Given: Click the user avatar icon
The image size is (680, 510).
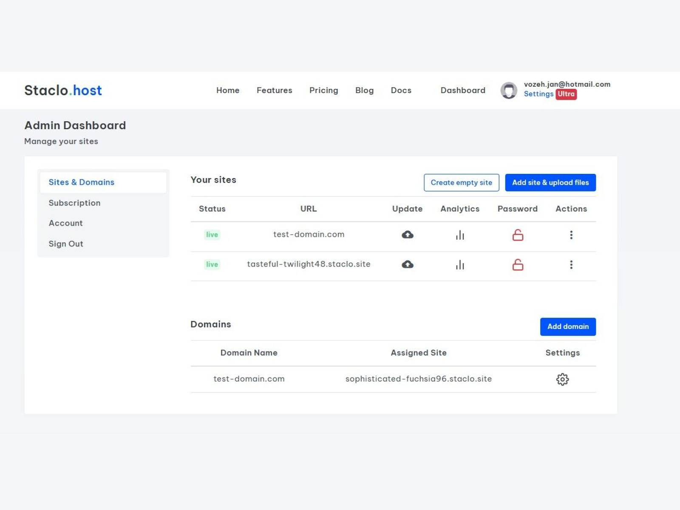Looking at the screenshot, I should (x=509, y=90).
